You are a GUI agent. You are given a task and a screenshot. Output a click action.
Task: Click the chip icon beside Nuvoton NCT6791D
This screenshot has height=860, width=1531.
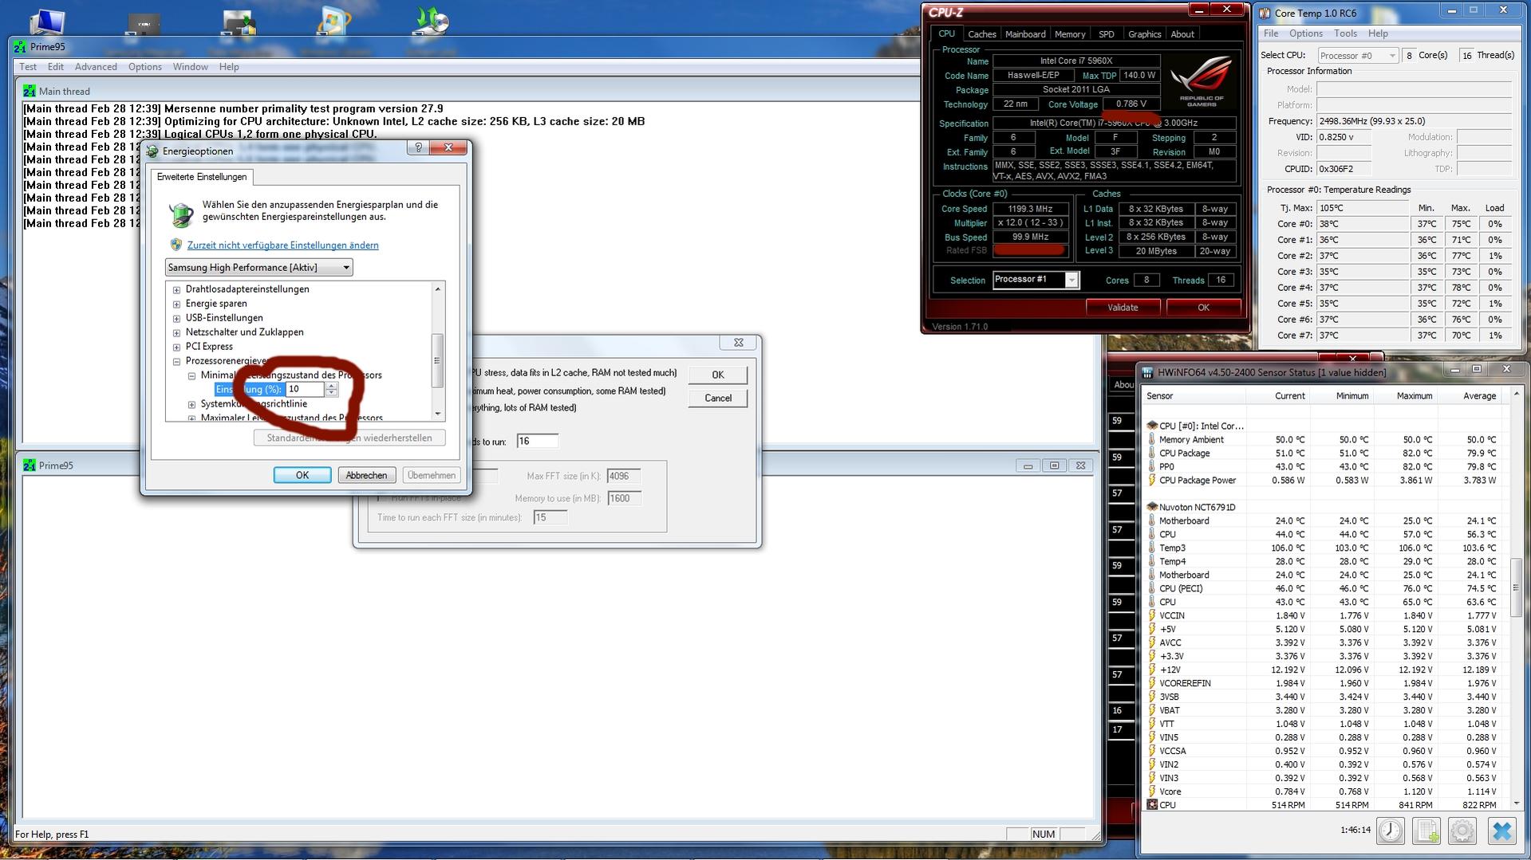point(1152,507)
